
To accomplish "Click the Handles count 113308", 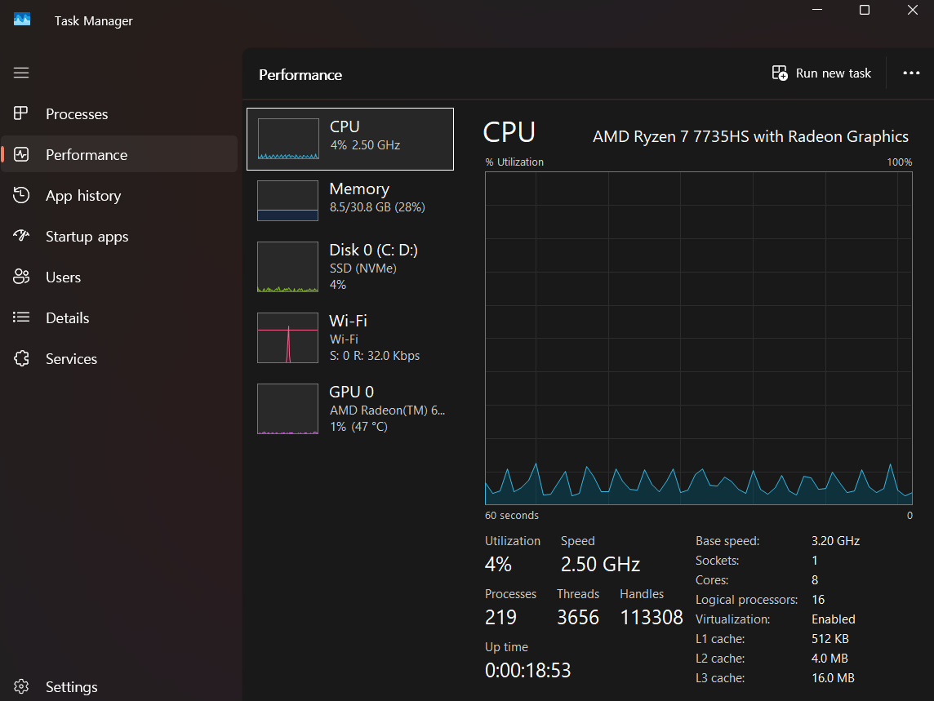I will click(652, 617).
